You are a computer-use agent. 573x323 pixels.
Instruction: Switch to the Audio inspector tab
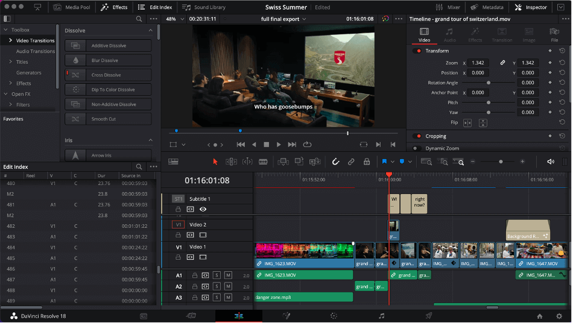coord(449,35)
